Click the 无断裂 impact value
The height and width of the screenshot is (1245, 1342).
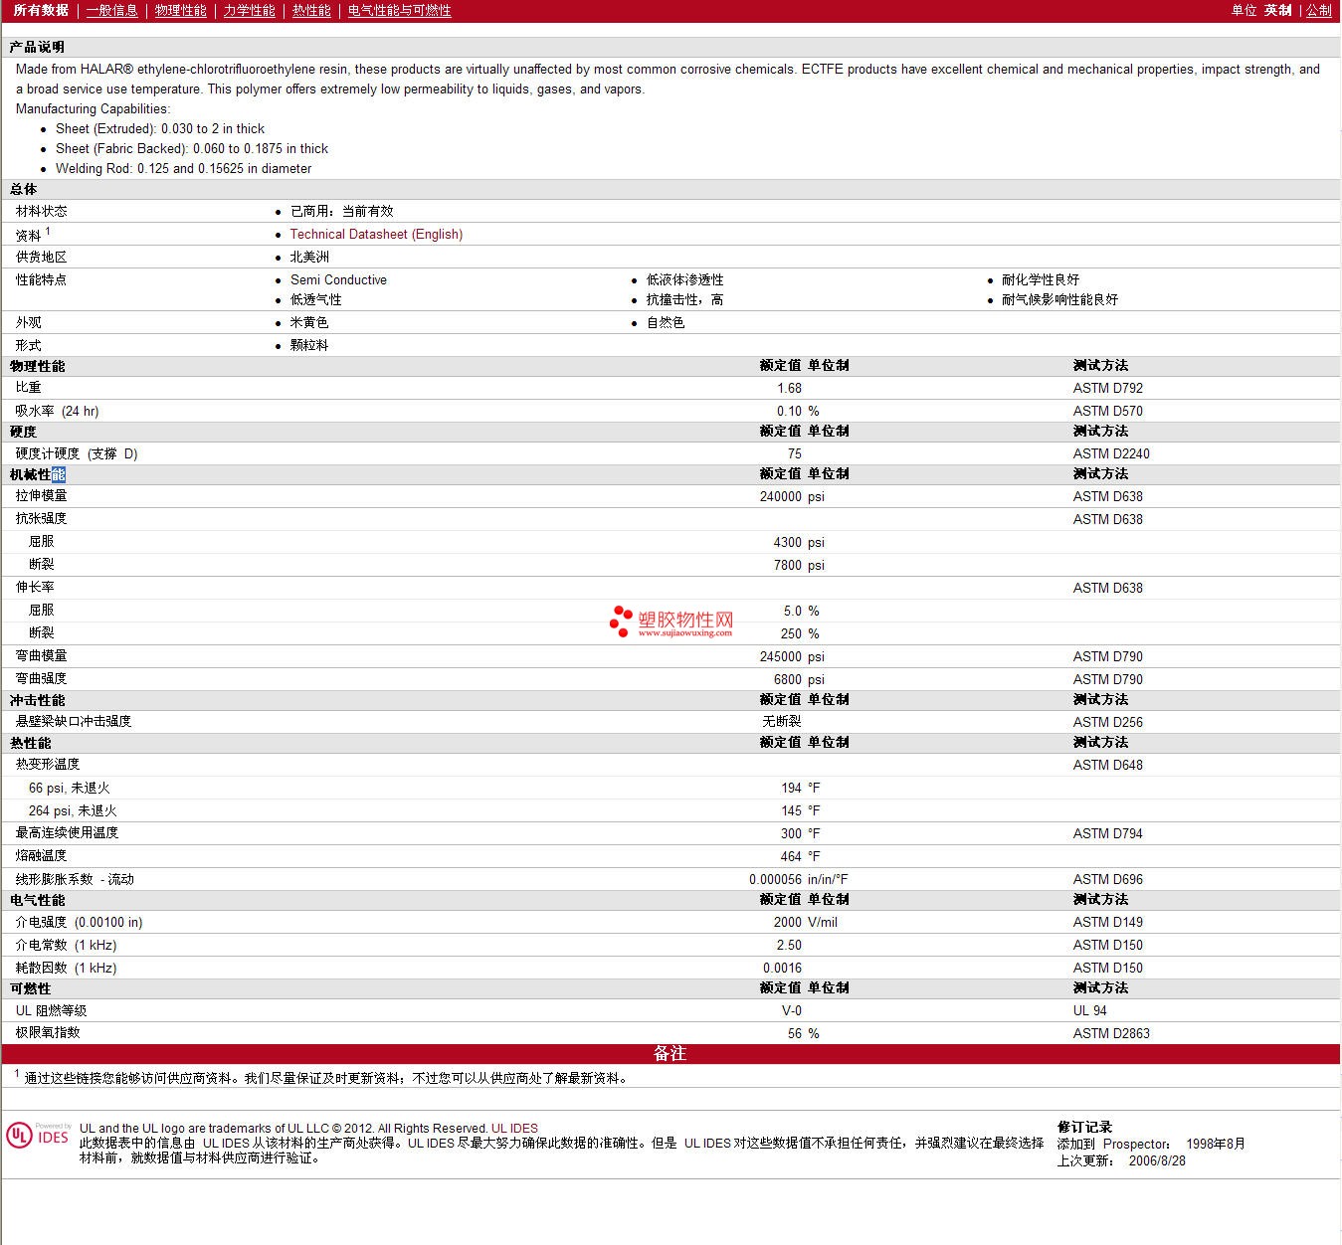click(782, 721)
